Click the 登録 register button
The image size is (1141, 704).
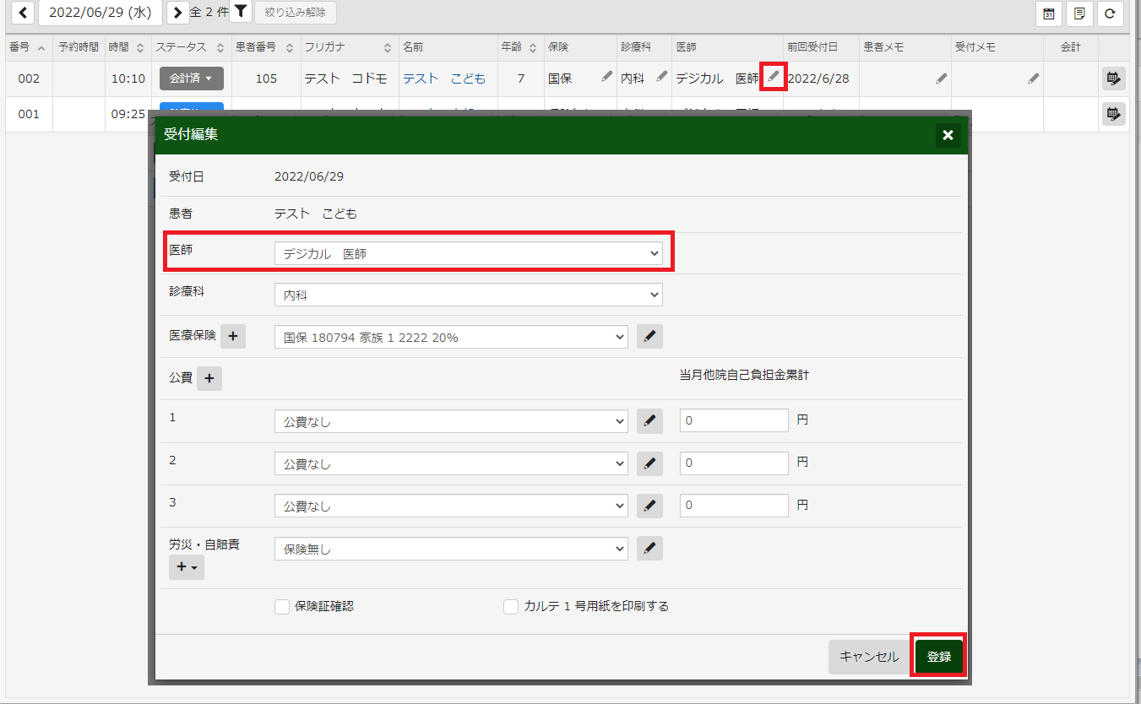click(x=939, y=656)
